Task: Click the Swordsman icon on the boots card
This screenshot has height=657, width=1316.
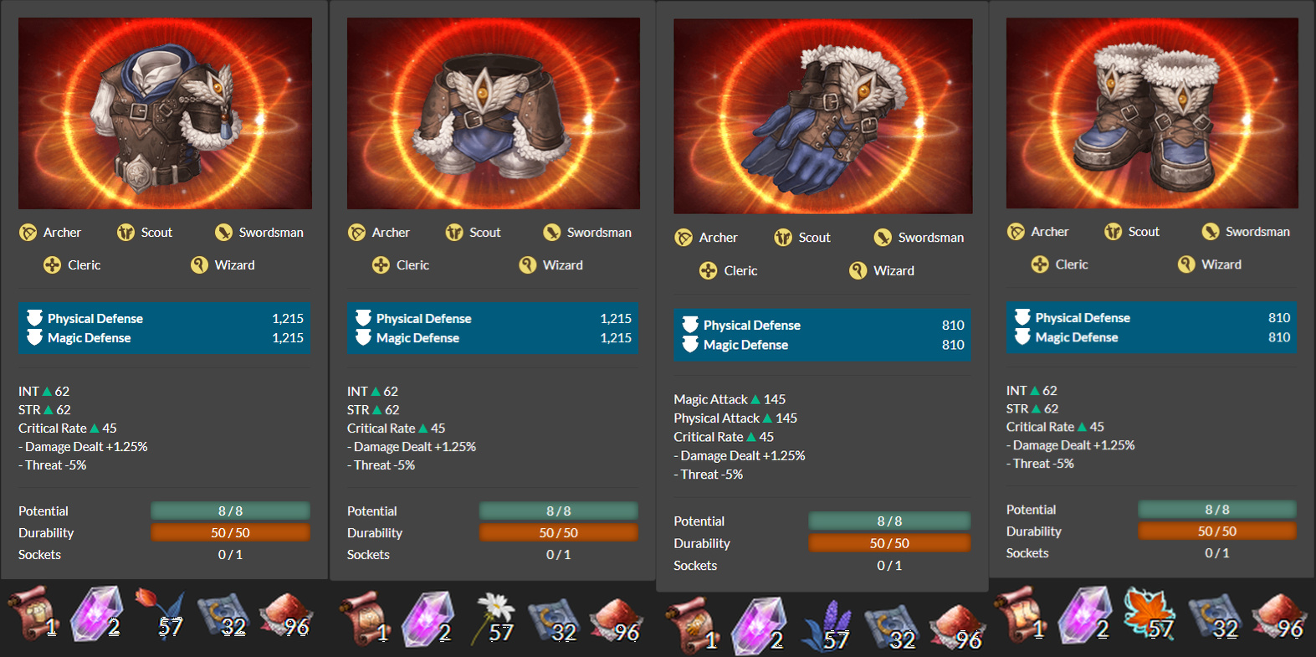Action: pyautogui.click(x=1211, y=232)
